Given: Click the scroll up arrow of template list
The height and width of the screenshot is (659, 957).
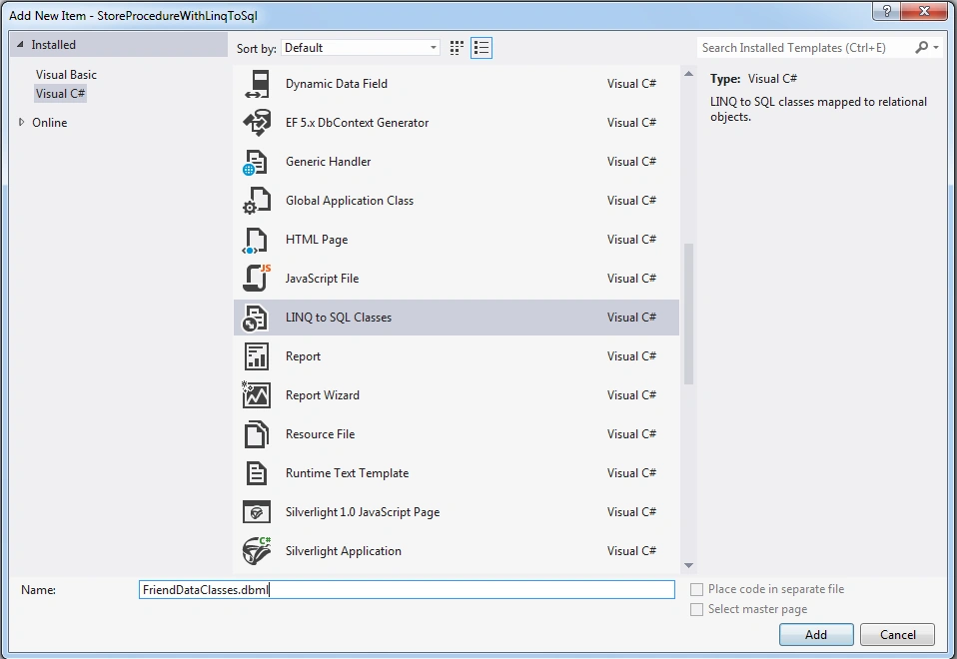Looking at the screenshot, I should coord(688,74).
